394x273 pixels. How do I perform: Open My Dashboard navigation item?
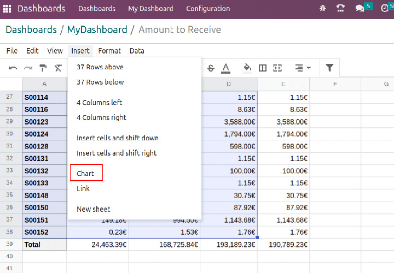pyautogui.click(x=150, y=9)
